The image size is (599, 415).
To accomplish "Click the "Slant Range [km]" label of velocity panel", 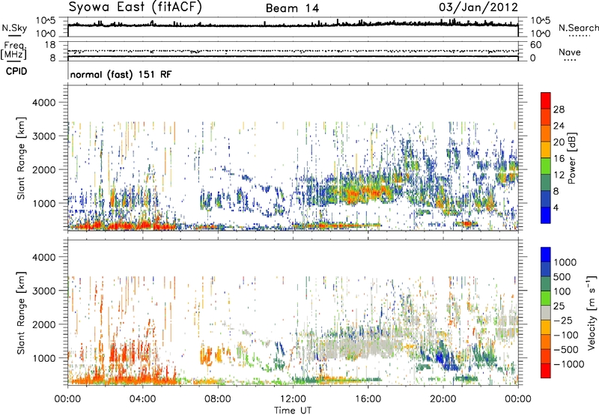I will tap(21, 312).
